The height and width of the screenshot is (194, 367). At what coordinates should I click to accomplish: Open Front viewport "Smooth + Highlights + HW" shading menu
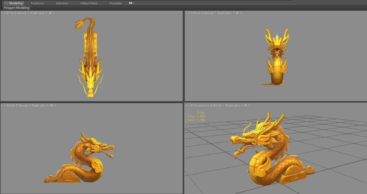(221, 13)
